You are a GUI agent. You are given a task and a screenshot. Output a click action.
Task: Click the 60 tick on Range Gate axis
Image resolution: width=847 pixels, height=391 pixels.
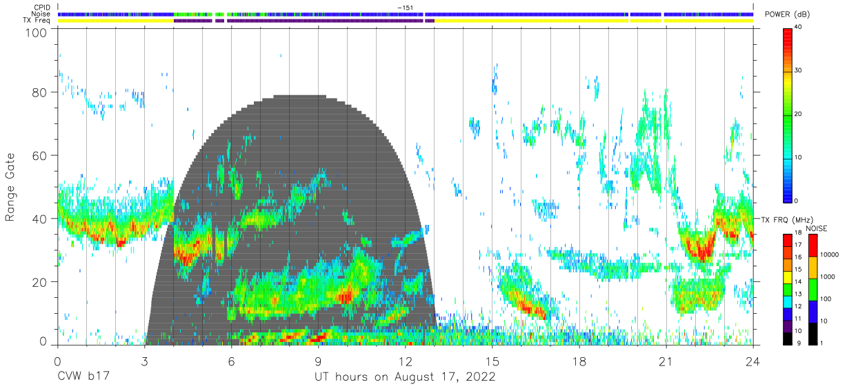(x=39, y=156)
